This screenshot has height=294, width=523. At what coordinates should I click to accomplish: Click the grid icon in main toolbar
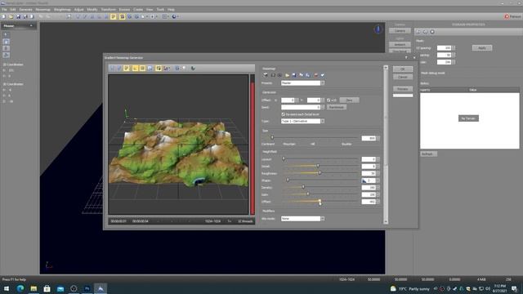[x=164, y=16]
